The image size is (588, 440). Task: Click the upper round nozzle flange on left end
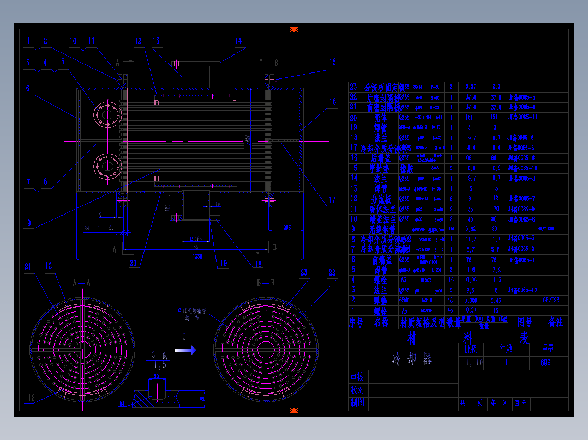pyautogui.click(x=107, y=114)
